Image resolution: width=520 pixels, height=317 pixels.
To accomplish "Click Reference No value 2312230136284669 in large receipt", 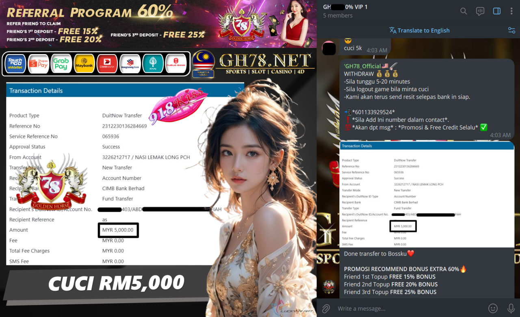I will click(124, 126).
